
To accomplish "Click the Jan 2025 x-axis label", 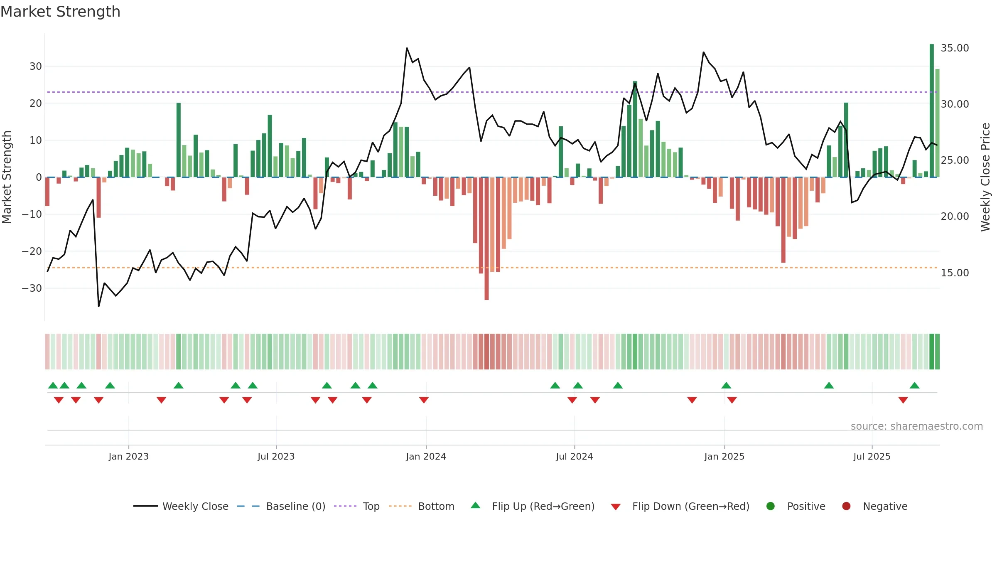I will (724, 456).
